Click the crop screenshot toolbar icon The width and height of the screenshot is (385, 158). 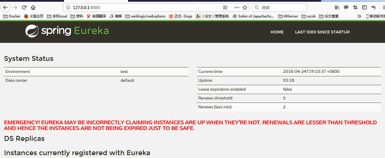click(x=355, y=7)
